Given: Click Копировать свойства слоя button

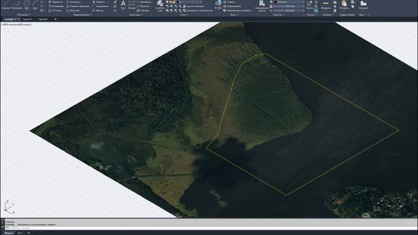Looking at the screenshot, I should (x=197, y=10).
